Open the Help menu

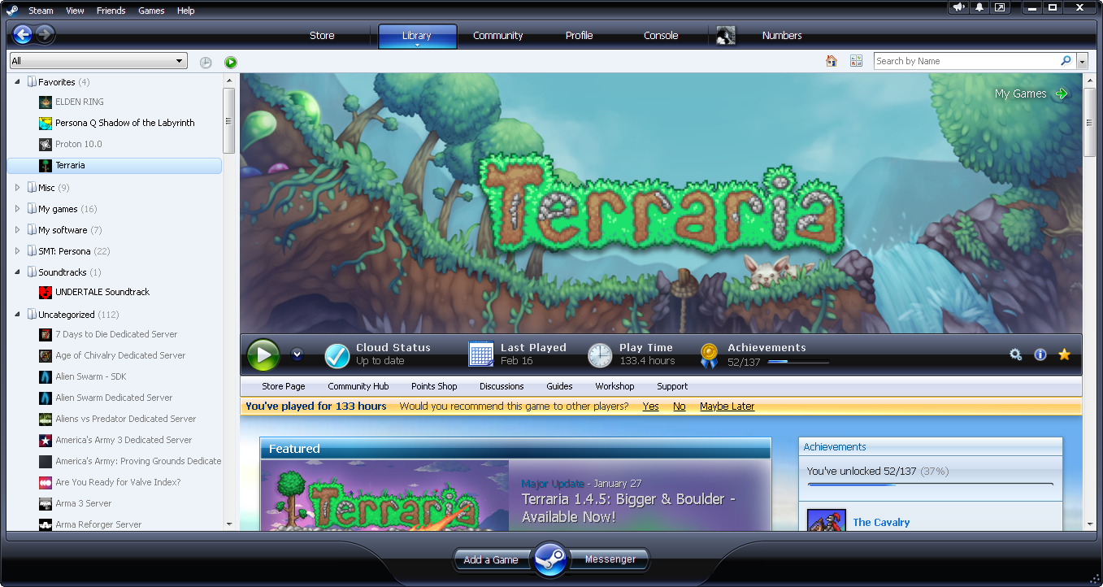click(185, 11)
